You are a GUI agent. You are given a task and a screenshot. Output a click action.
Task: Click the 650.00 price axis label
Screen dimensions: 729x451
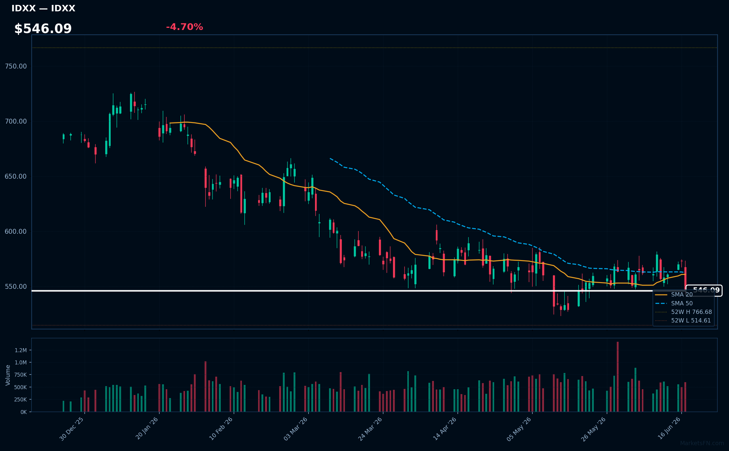pos(16,177)
